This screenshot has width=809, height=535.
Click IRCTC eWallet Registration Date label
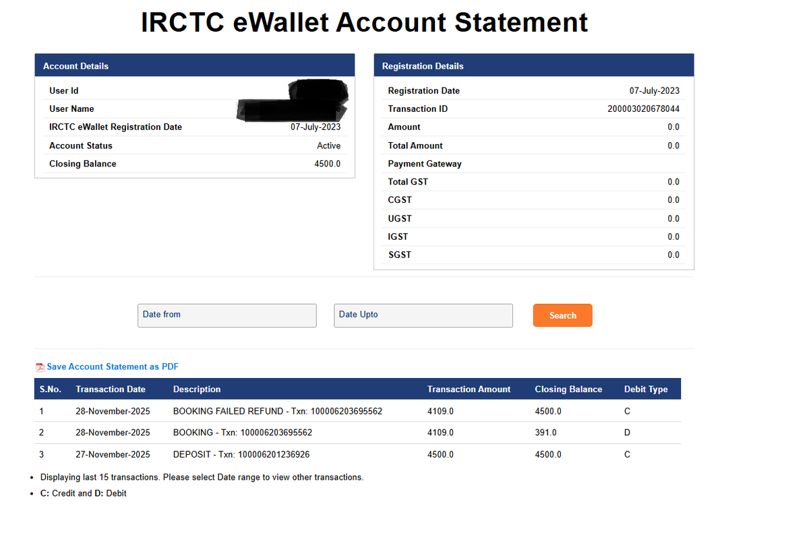(x=115, y=127)
